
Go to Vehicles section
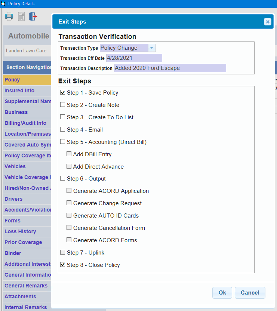(27, 167)
